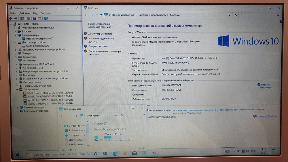
Task: Open Mail app from the taskbar
Action: coord(134,153)
